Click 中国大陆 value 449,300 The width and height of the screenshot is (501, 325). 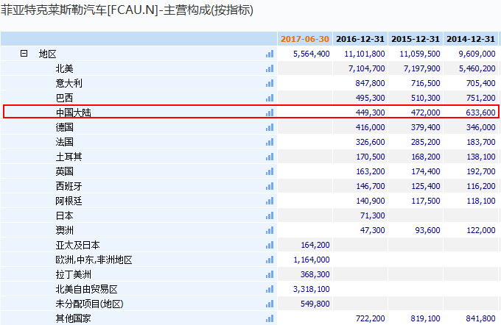click(x=371, y=113)
